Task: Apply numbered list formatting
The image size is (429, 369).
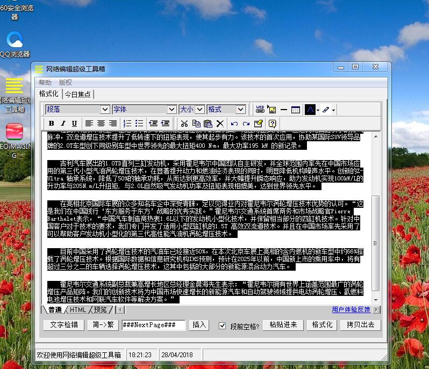Action: [x=127, y=124]
